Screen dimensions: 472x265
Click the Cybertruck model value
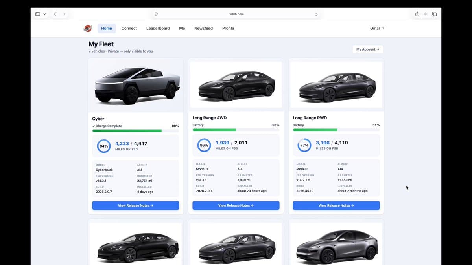pos(104,170)
